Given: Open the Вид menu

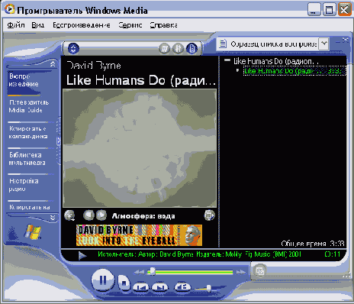Looking at the screenshot, I should click(38, 25).
